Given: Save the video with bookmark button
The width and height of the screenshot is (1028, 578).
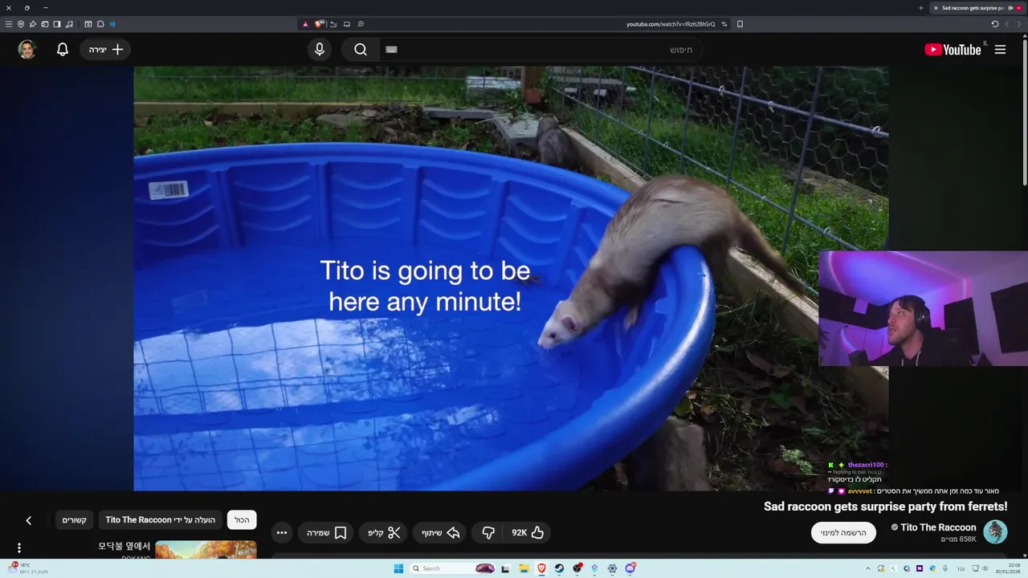Looking at the screenshot, I should (x=327, y=532).
